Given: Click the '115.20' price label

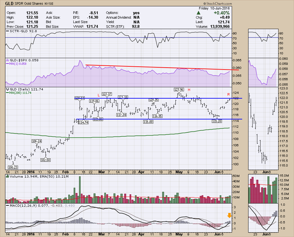Looking at the screenshot, I should pyautogui.click(x=217, y=121).
